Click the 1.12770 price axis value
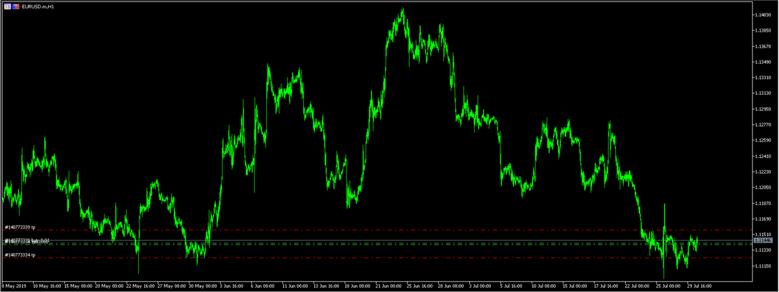Screen dimensions: 779x292 [x=763, y=125]
